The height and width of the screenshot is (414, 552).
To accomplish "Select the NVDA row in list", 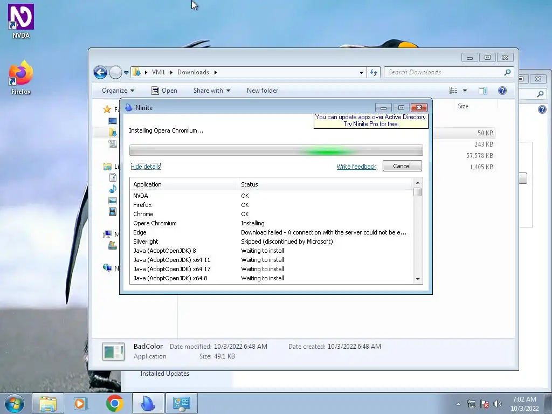I will (x=271, y=196).
